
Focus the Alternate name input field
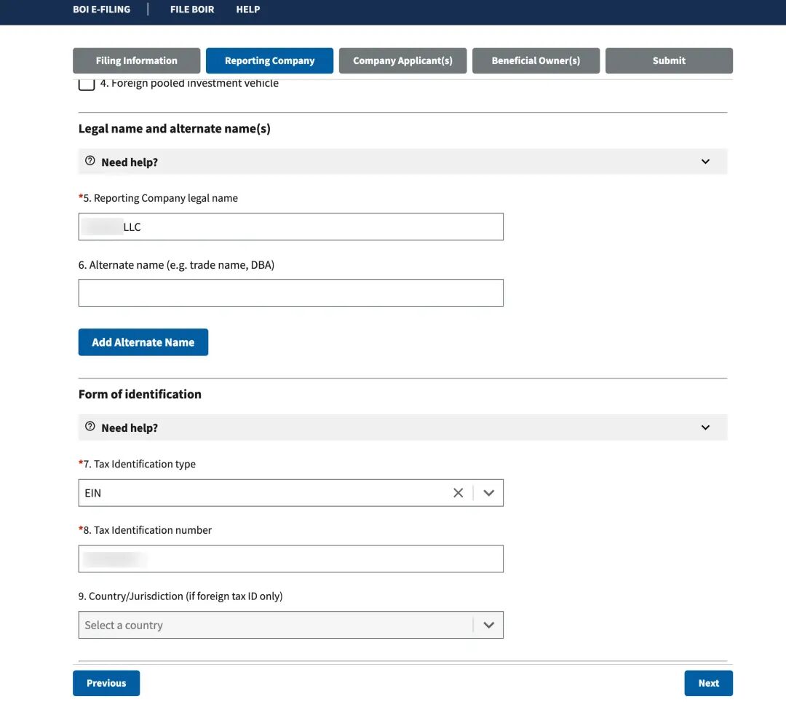[x=290, y=293]
